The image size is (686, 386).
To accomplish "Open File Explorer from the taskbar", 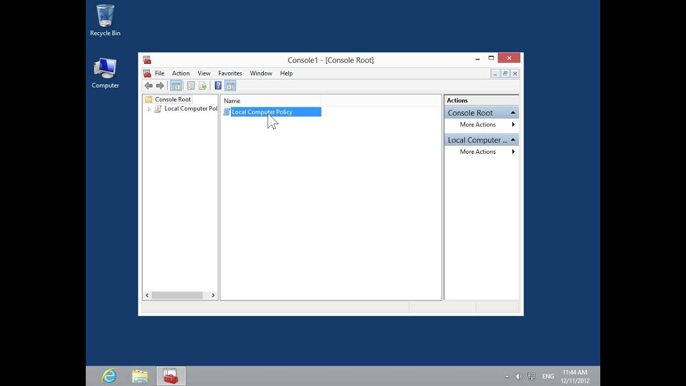I will pyautogui.click(x=140, y=376).
